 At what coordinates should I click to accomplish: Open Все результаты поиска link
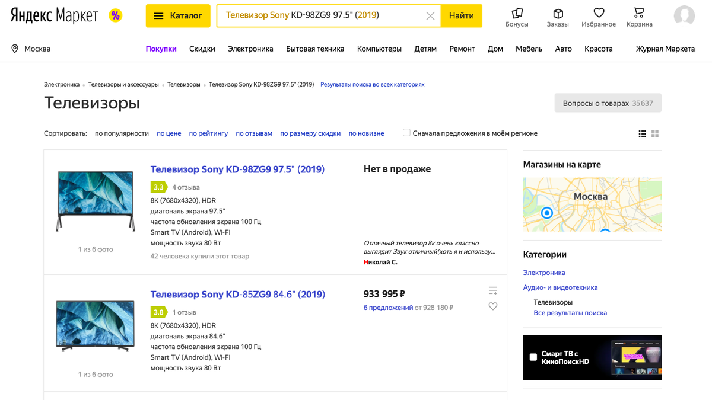point(570,313)
